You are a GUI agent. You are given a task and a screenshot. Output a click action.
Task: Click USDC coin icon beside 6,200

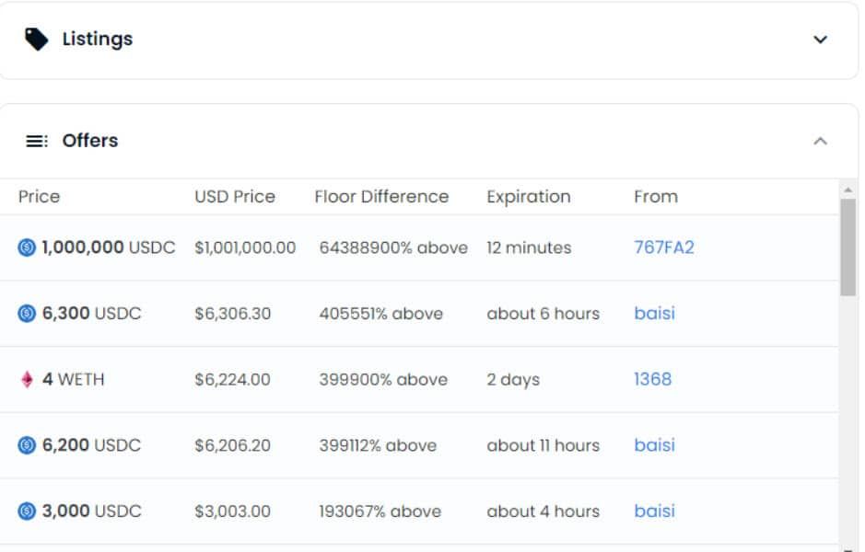pyautogui.click(x=27, y=445)
